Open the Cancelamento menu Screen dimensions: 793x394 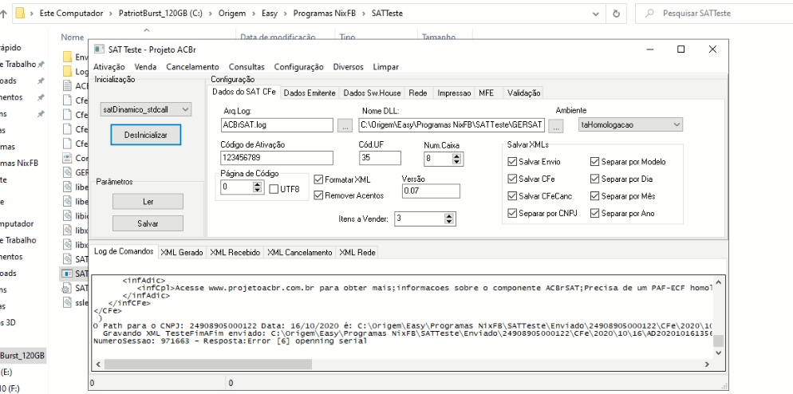[193, 67]
